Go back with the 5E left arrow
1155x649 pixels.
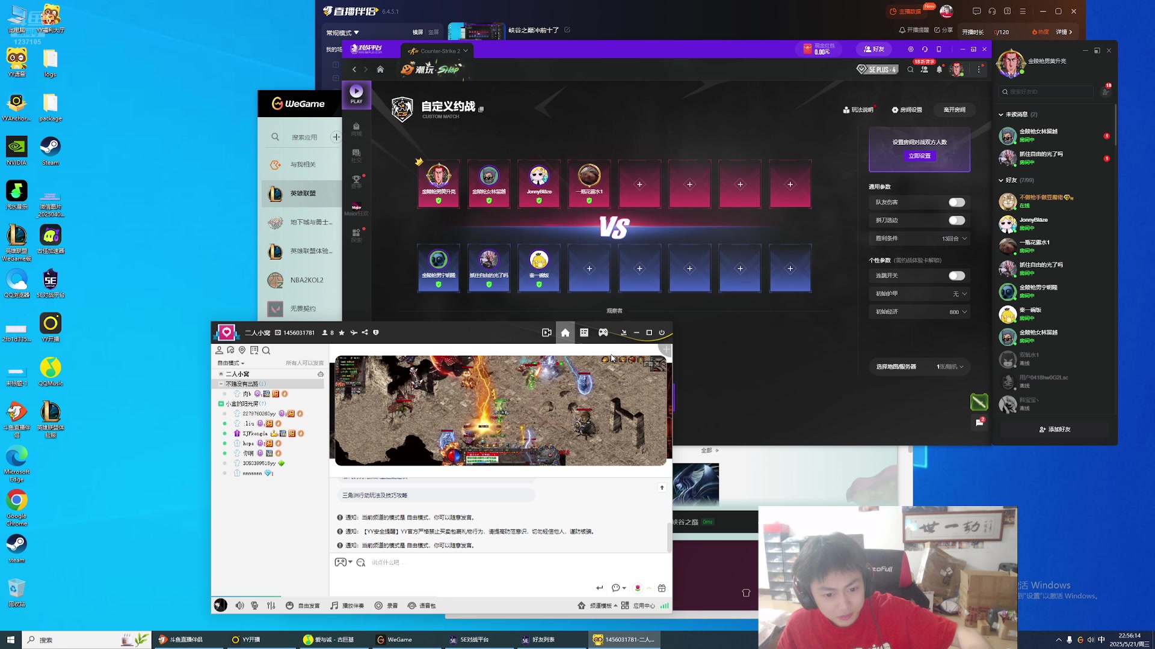point(354,70)
